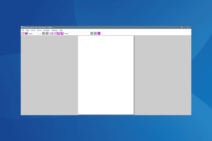Open the Zoom menu
212x141 pixels.
tap(39, 30)
